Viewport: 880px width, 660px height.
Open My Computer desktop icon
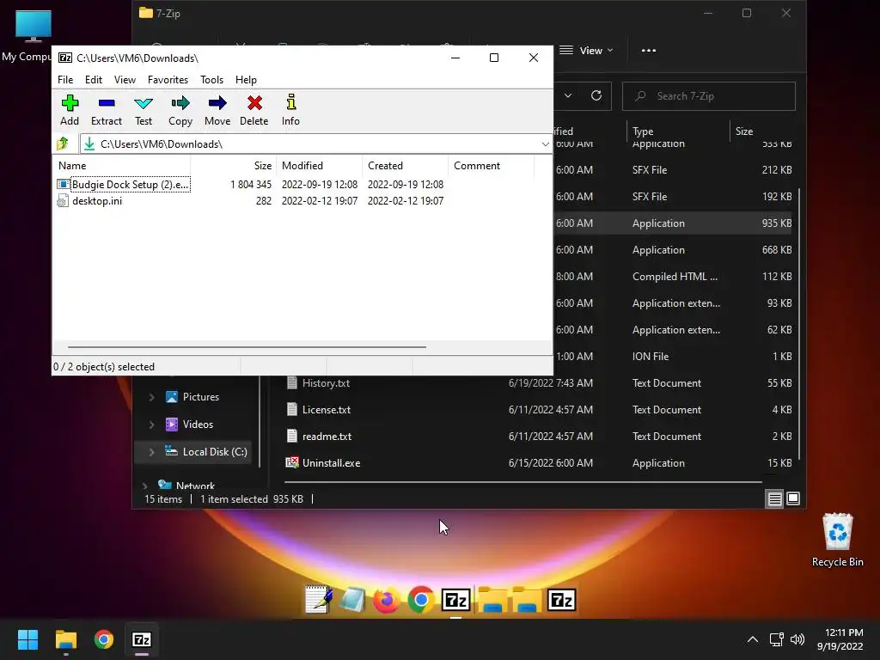click(x=32, y=34)
